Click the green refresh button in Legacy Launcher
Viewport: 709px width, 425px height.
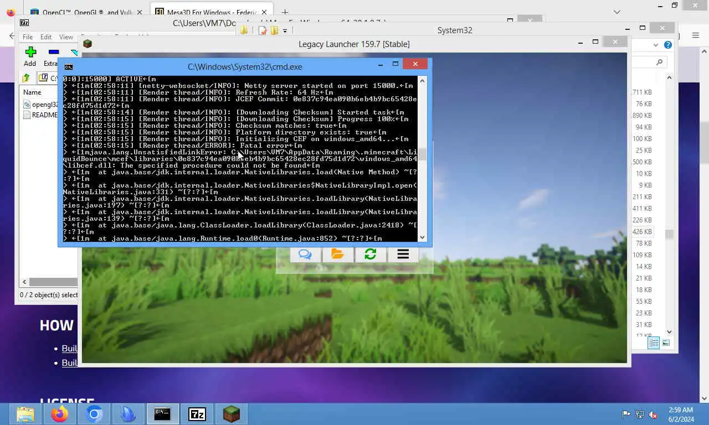point(370,254)
